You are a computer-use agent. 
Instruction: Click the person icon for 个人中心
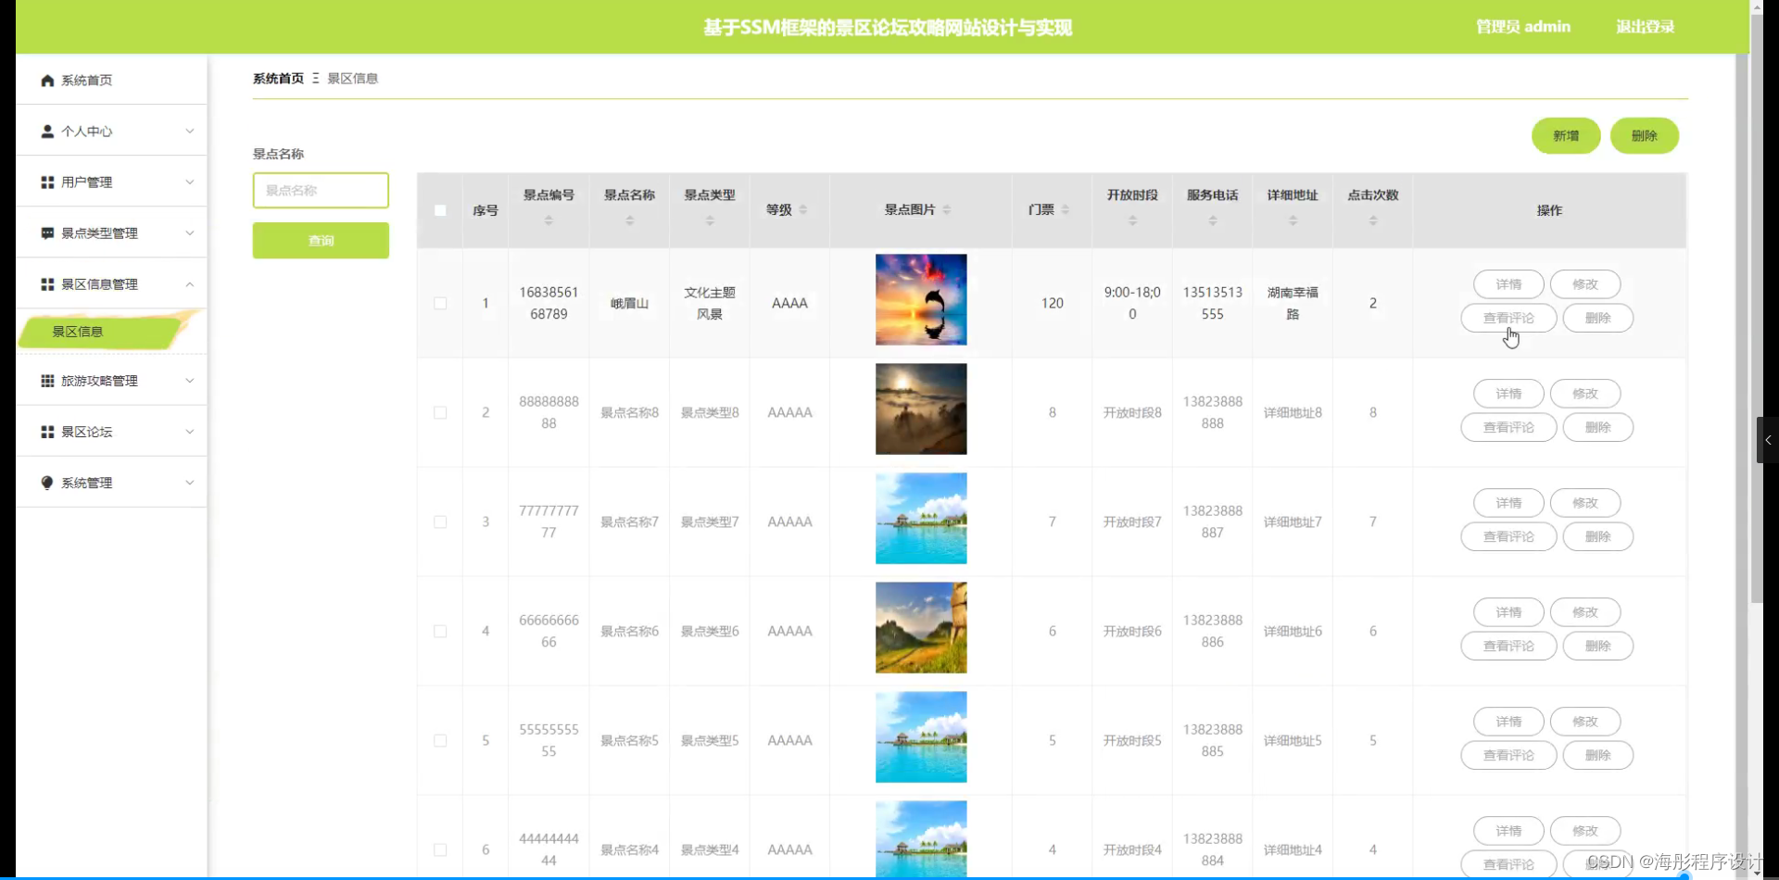47,132
